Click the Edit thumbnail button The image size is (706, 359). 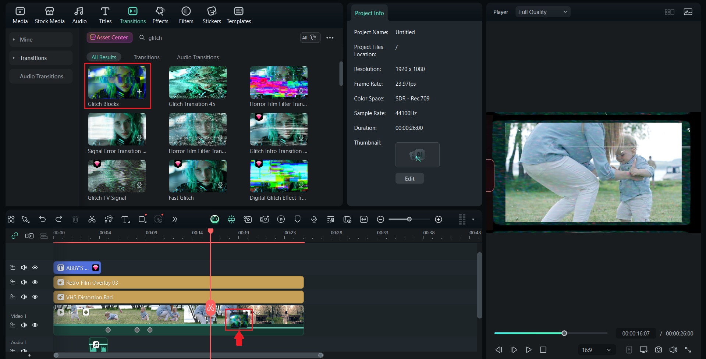click(x=409, y=178)
